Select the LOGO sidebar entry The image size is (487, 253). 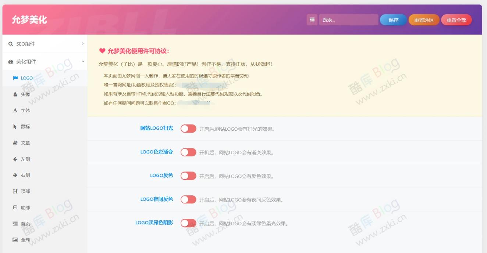point(26,78)
